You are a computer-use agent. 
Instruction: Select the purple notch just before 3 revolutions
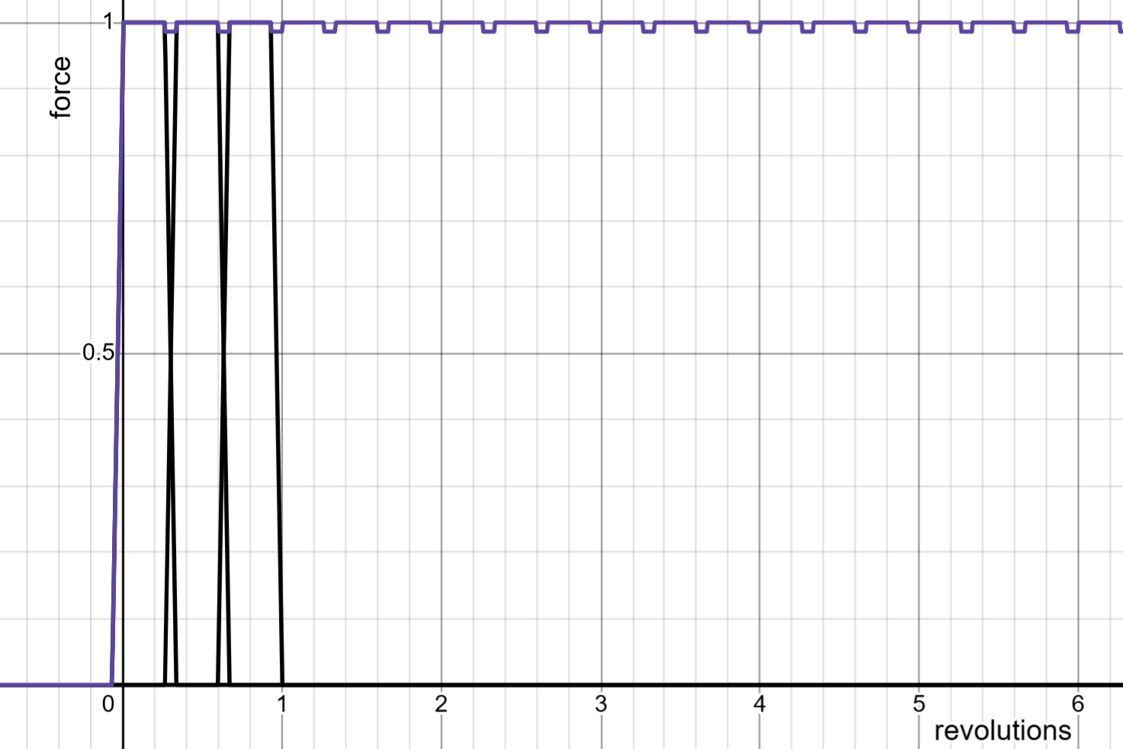595,31
